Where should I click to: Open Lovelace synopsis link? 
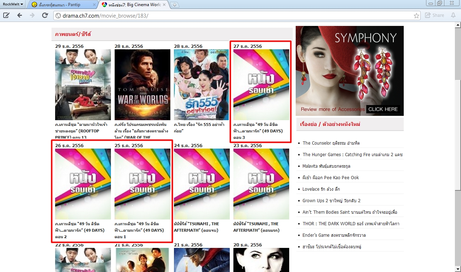[x=321, y=189]
